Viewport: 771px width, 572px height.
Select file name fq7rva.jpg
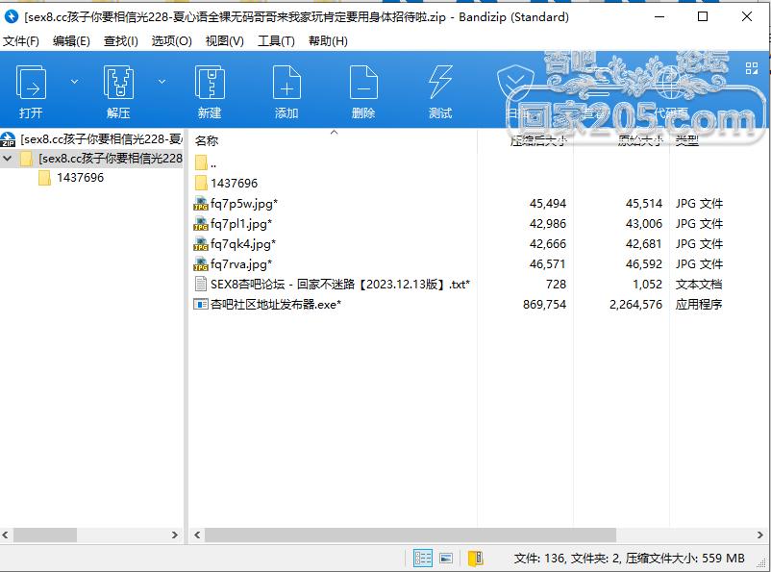(x=241, y=263)
